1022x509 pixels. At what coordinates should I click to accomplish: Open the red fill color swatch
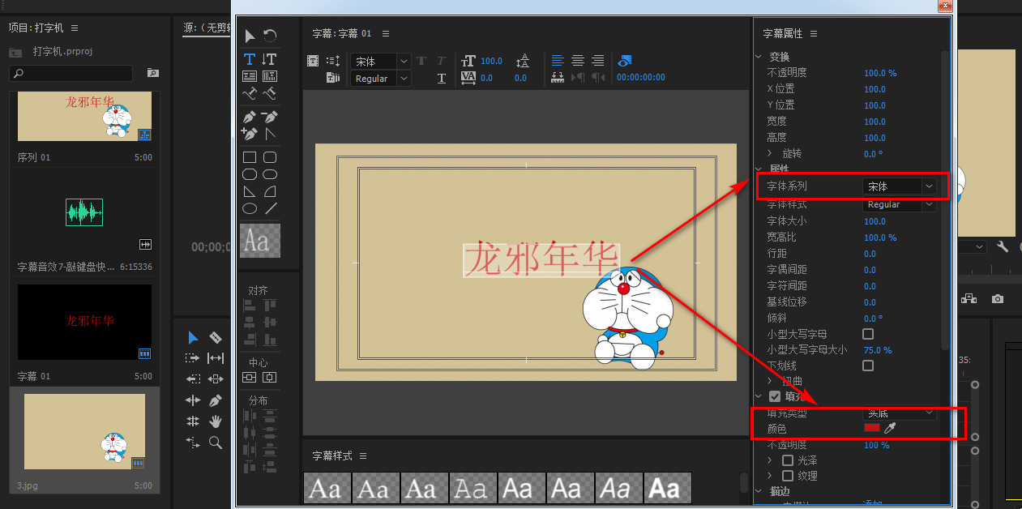click(872, 428)
